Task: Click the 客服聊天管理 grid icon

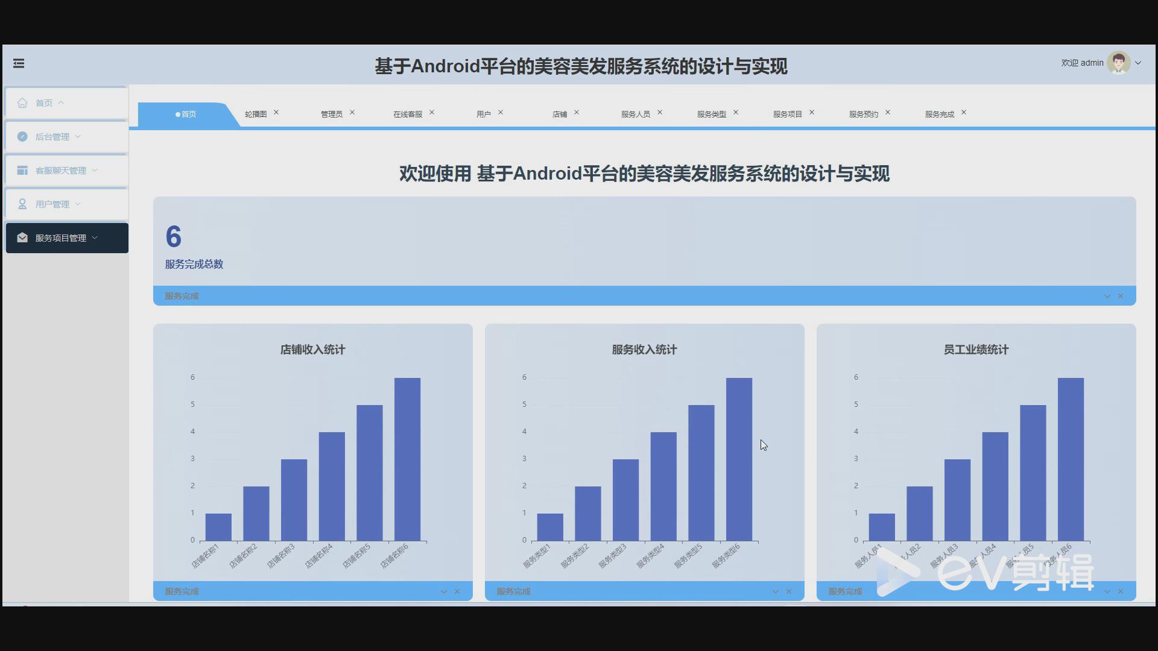Action: [22, 171]
